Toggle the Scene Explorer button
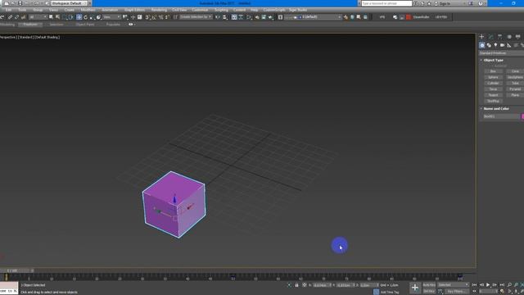This screenshot has width=524, height=295. pos(280,17)
